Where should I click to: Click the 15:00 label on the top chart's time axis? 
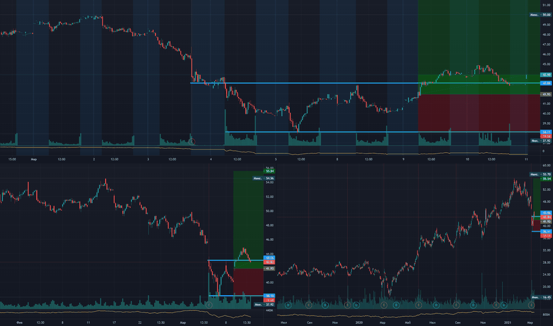(12, 159)
